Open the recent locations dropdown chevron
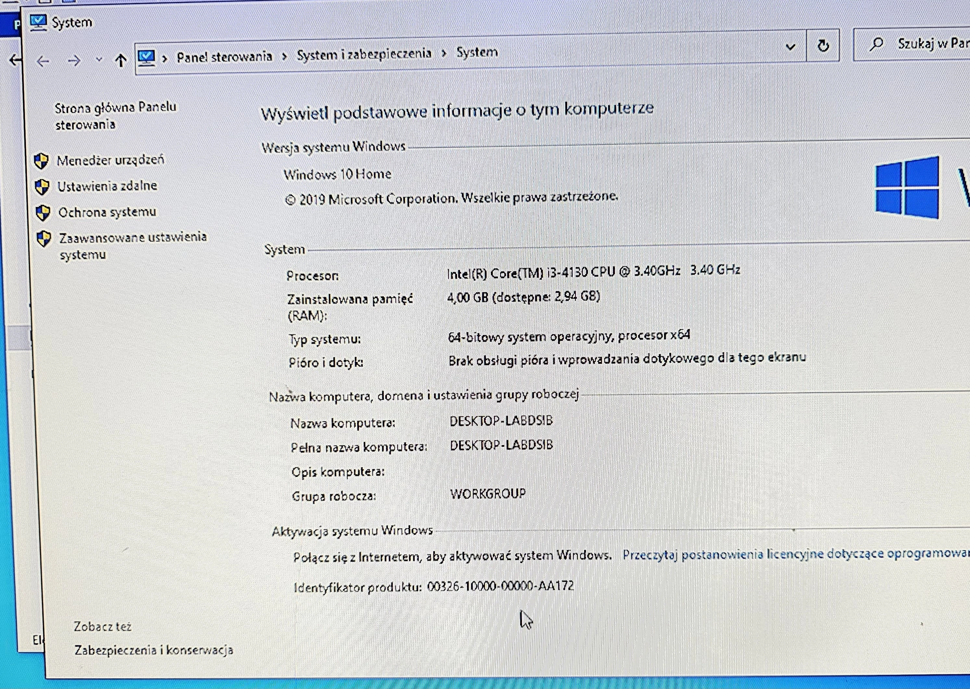The height and width of the screenshot is (689, 970). pyautogui.click(x=99, y=60)
